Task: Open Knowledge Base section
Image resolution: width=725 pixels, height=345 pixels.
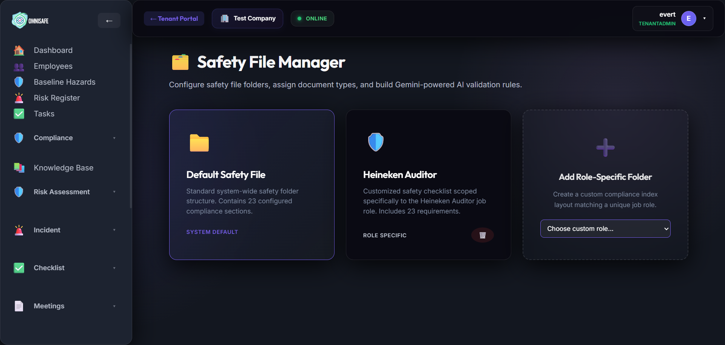Action: click(x=64, y=168)
